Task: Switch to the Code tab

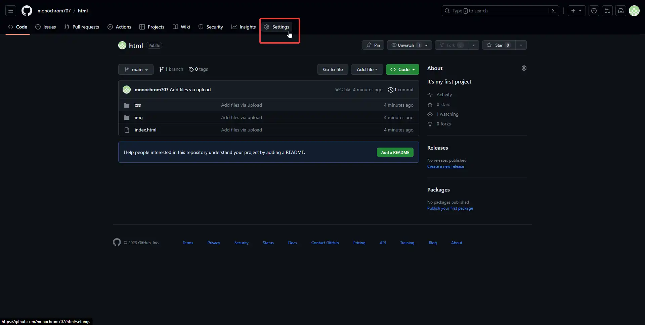Action: (x=17, y=27)
